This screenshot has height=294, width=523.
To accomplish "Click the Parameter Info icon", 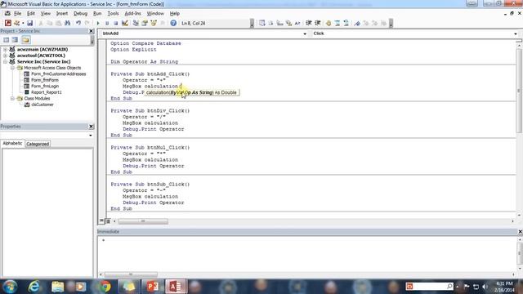I will coord(288,23).
